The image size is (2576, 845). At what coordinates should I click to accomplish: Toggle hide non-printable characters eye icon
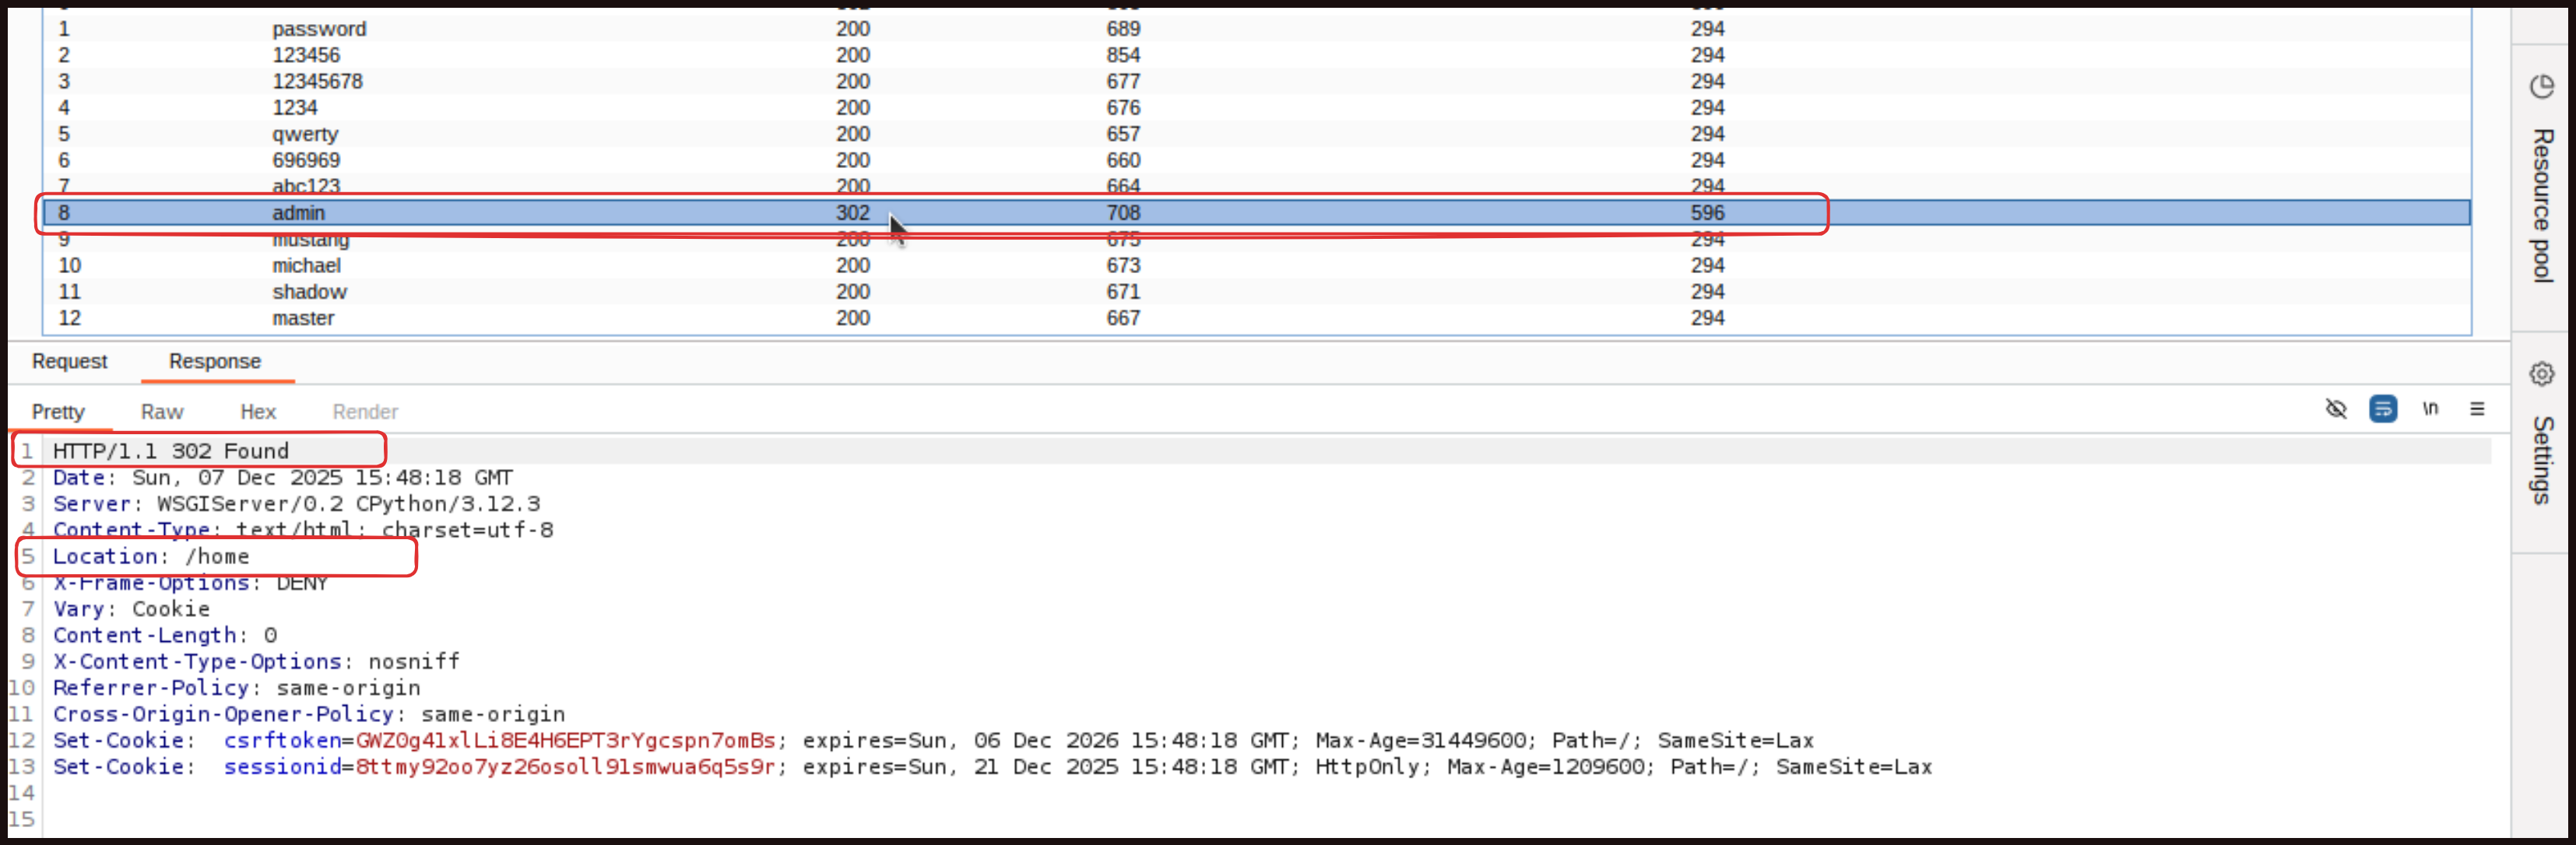click(x=2336, y=409)
